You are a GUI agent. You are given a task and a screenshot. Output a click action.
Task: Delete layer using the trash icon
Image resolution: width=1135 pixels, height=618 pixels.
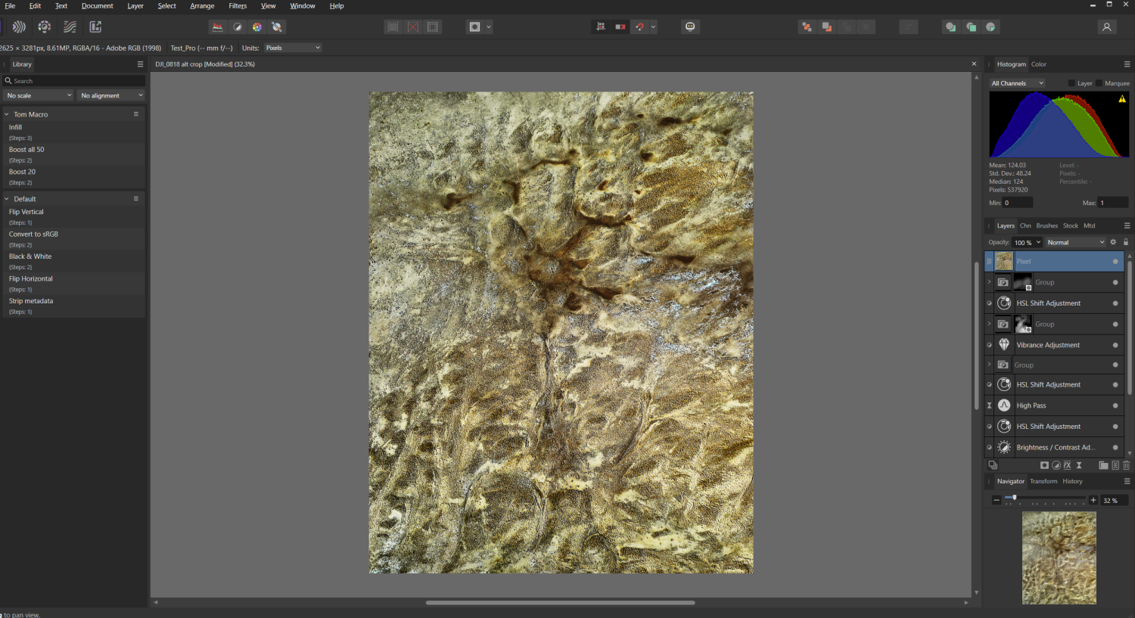(x=1126, y=465)
